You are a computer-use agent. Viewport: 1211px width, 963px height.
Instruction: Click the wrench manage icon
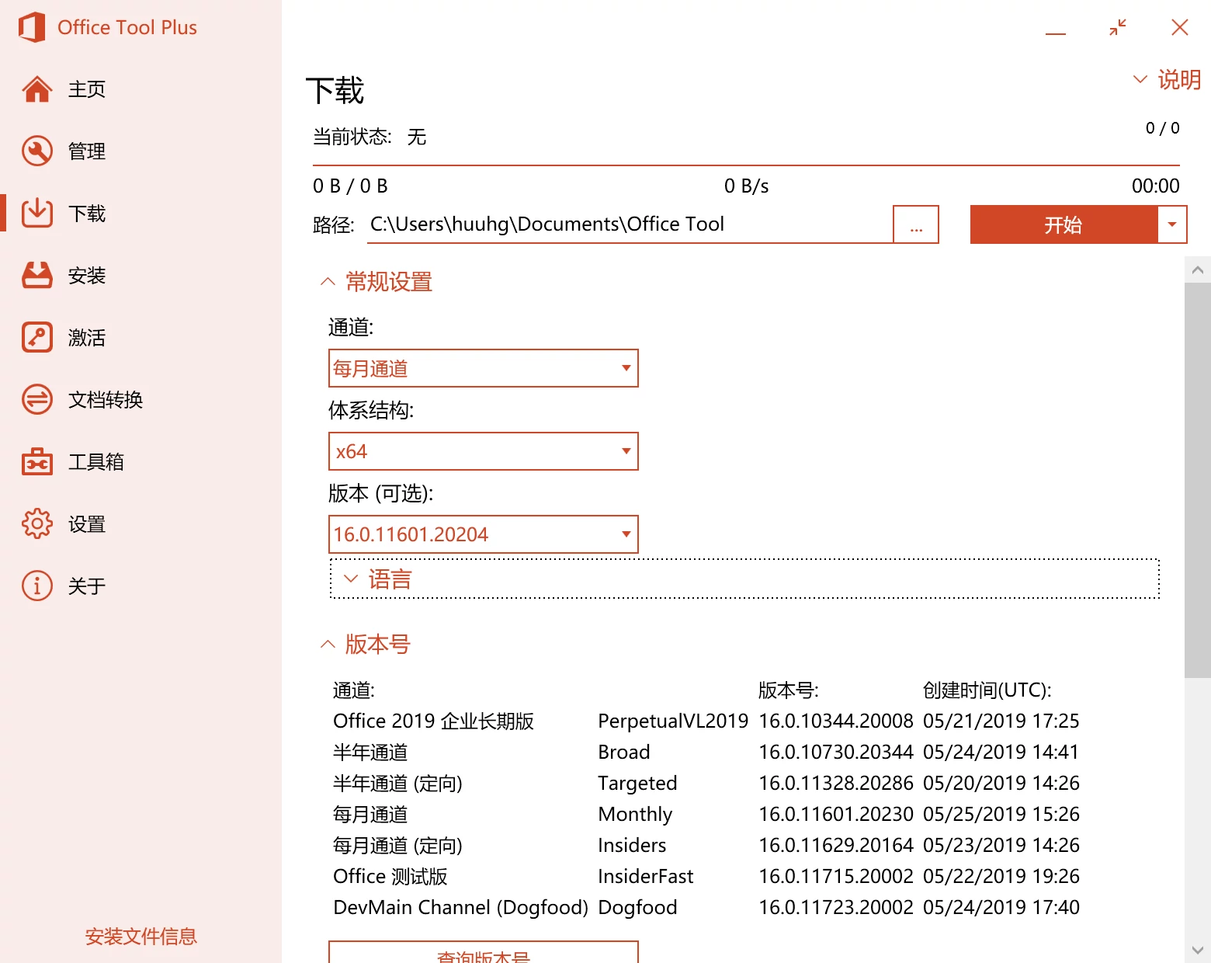coord(37,151)
